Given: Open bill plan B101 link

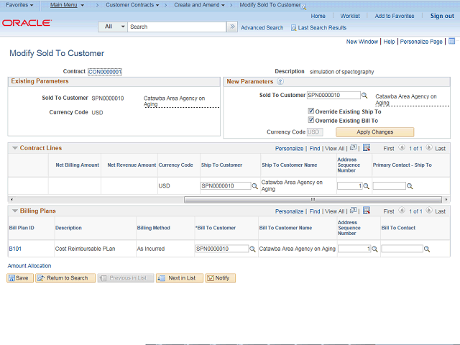Looking at the screenshot, I should click(15, 249).
